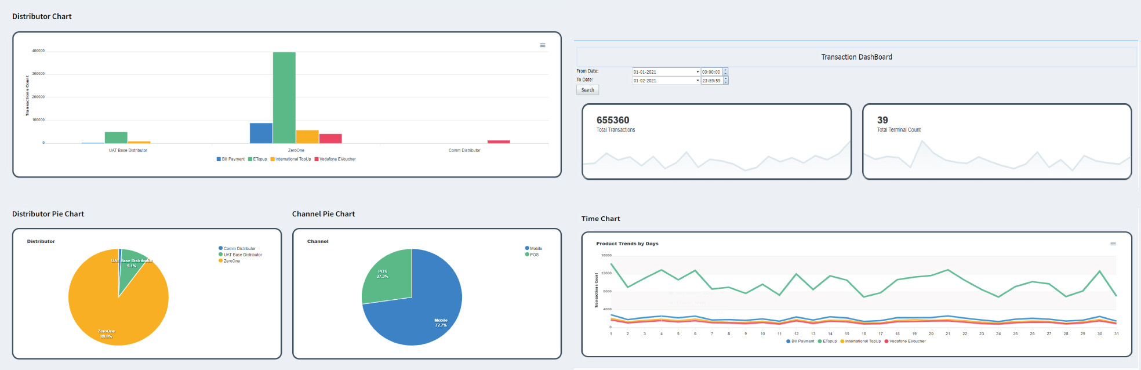Expand the From Date dropdown arrow
1141x370 pixels.
(697, 72)
